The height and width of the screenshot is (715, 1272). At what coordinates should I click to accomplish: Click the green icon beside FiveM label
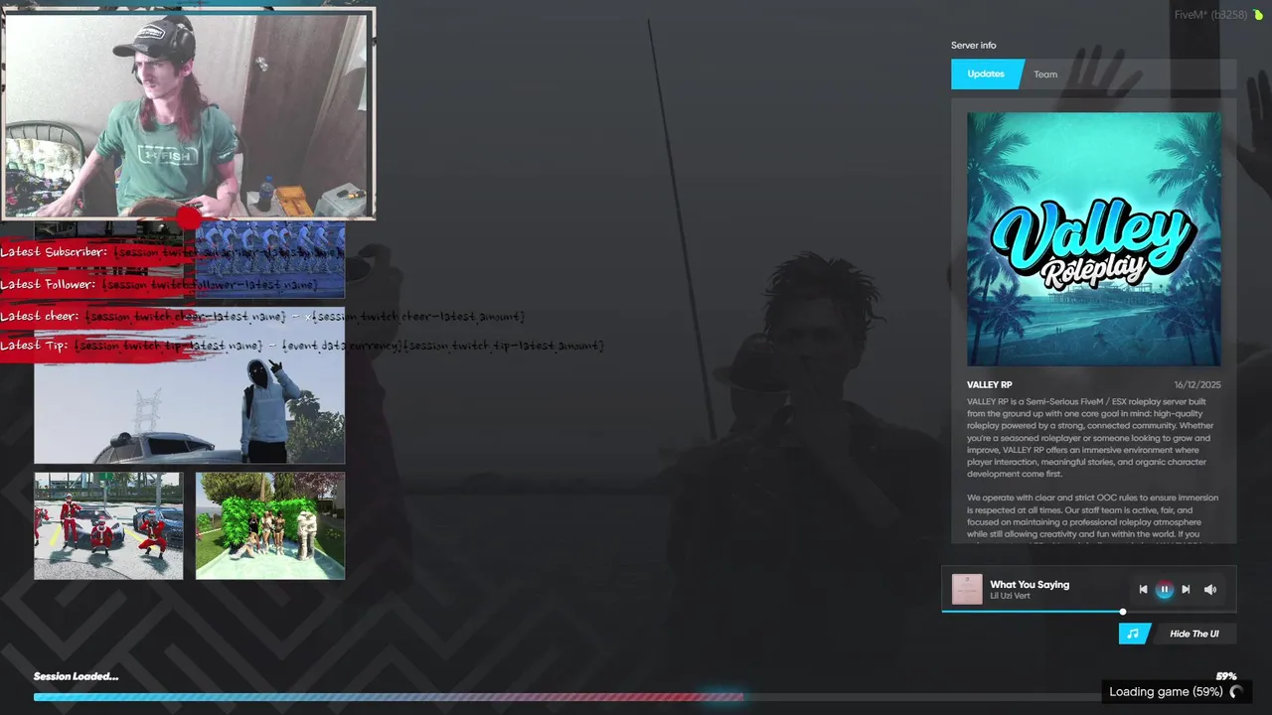[x=1258, y=15]
